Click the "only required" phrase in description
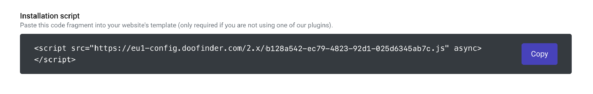593x94 pixels. click(x=199, y=25)
